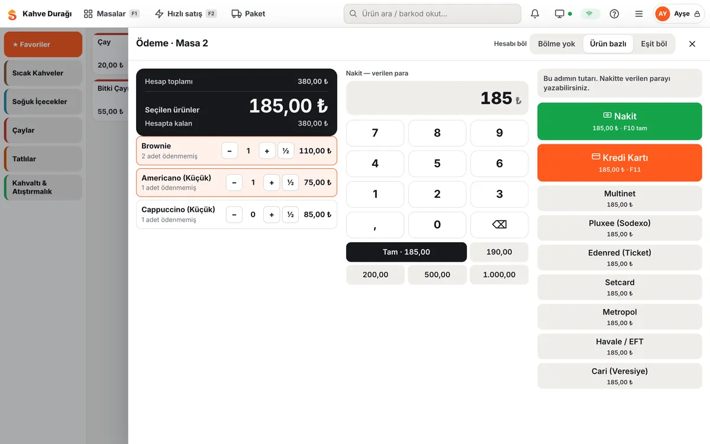This screenshot has height=444, width=710.
Task: Decrease Brownie quantity with minus
Action: click(x=230, y=151)
